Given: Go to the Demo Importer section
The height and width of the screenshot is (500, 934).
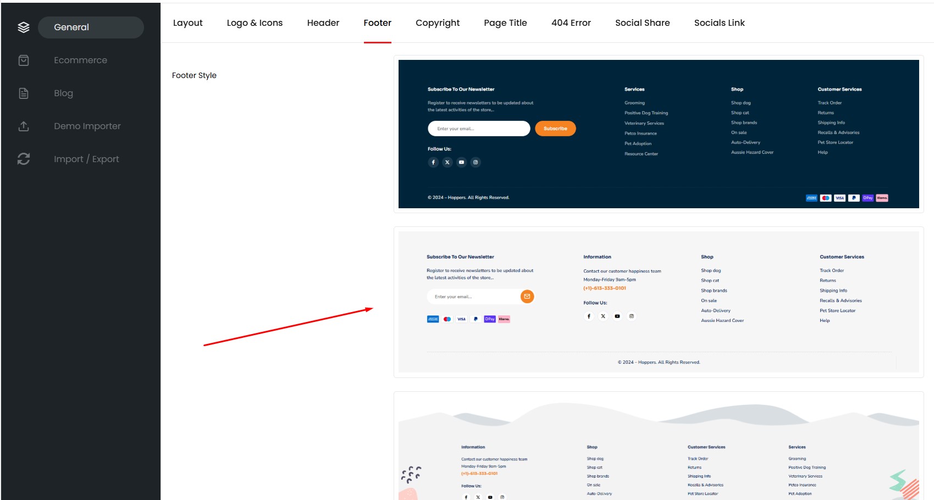Looking at the screenshot, I should pos(87,126).
